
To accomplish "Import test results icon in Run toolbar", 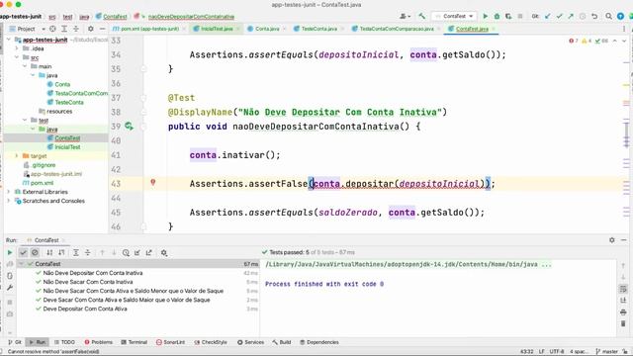I will click(x=137, y=253).
